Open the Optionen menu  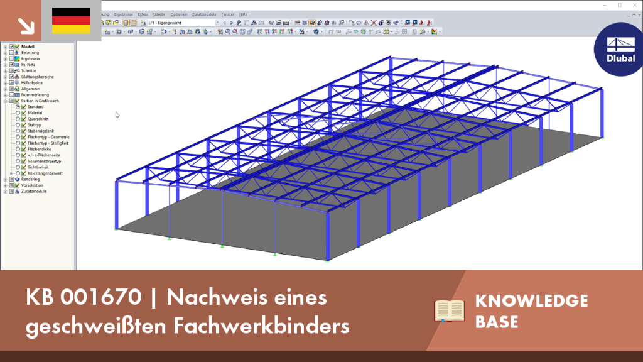tap(178, 14)
